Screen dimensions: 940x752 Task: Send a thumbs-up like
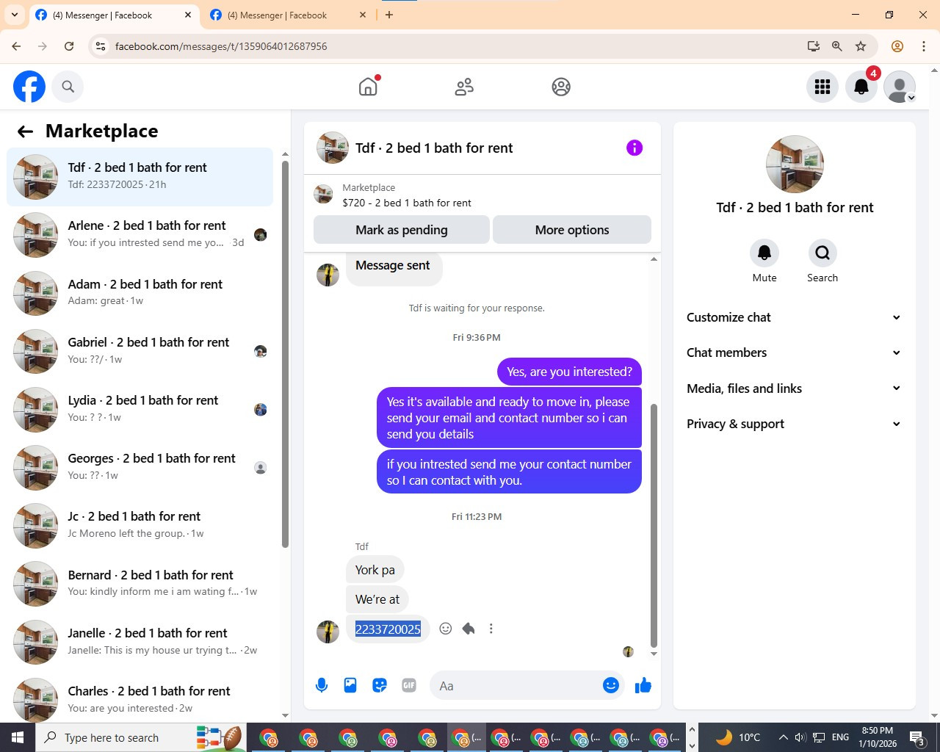pyautogui.click(x=643, y=686)
